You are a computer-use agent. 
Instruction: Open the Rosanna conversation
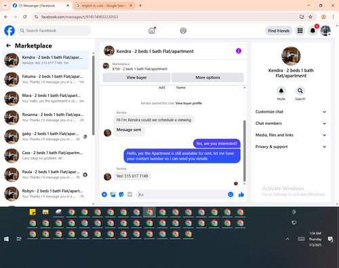(x=45, y=117)
